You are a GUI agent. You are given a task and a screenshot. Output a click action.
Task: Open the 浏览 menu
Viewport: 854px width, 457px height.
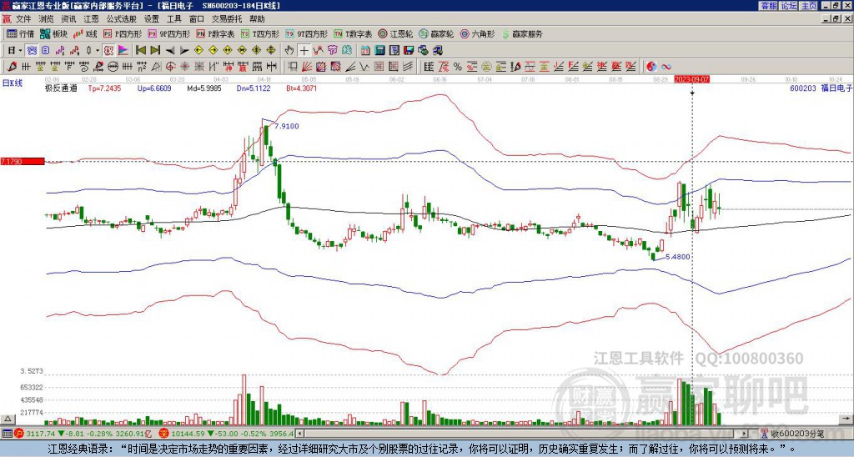47,19
